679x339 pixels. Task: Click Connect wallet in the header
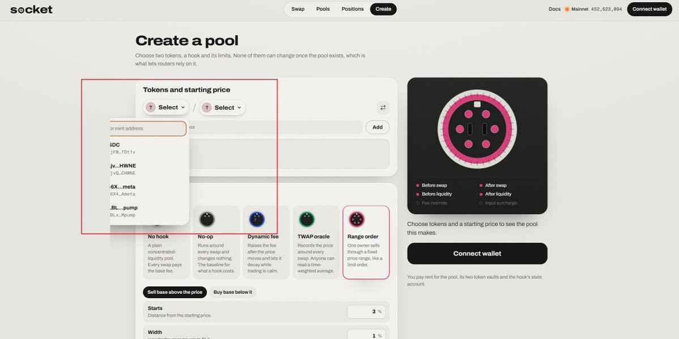[649, 9]
